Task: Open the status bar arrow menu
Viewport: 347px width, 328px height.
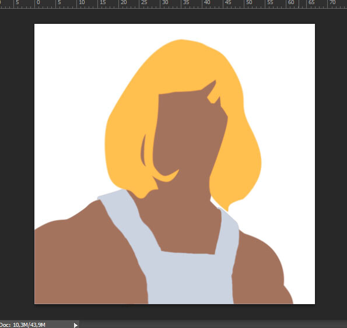Action: pyautogui.click(x=75, y=325)
